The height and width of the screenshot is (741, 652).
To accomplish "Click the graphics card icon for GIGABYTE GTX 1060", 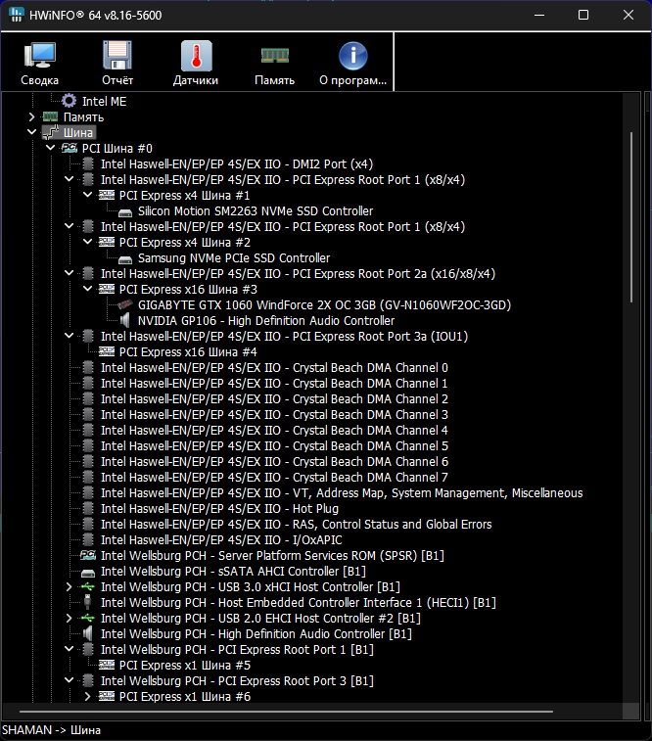I will coord(125,304).
